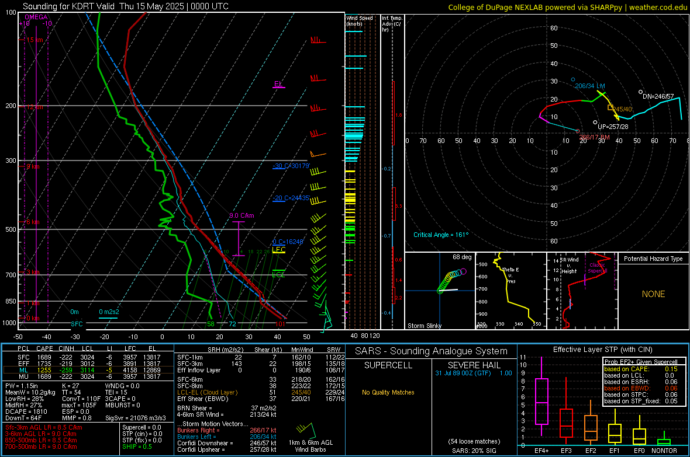The image size is (690, 457).
Task: Click the SARS: 20% SIG text
Action: 474,451
